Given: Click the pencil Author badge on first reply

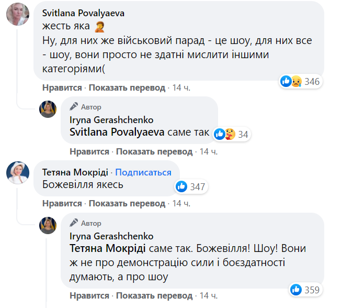Looking at the screenshot, I should [86, 107].
